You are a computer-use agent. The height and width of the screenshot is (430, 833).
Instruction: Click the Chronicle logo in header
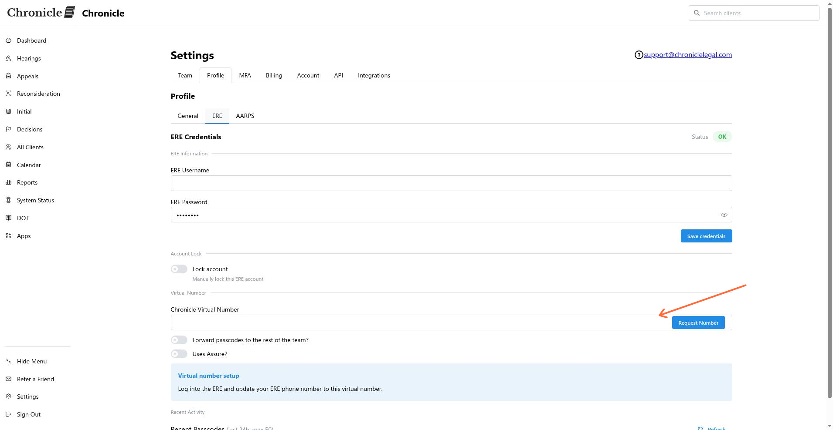click(x=41, y=13)
